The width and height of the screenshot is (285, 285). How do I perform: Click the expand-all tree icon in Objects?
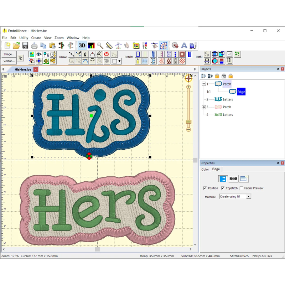(203, 76)
